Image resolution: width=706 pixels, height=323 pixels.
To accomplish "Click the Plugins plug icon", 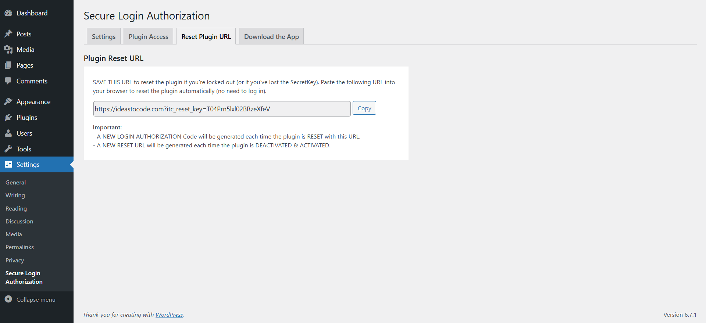I will (8, 118).
